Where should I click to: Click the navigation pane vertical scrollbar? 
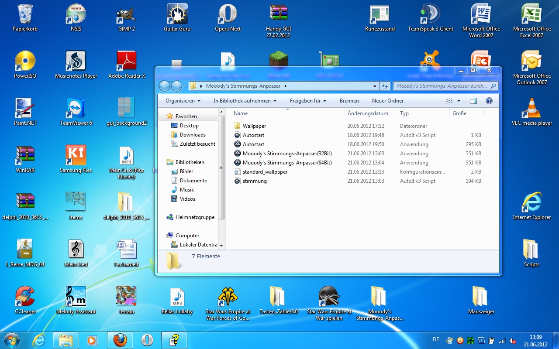[x=221, y=174]
